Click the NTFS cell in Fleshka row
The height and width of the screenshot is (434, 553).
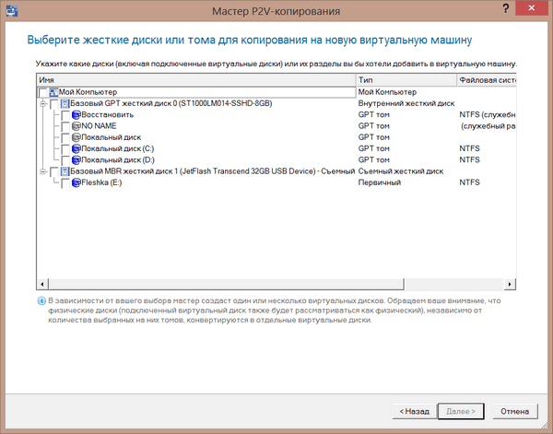coord(469,182)
